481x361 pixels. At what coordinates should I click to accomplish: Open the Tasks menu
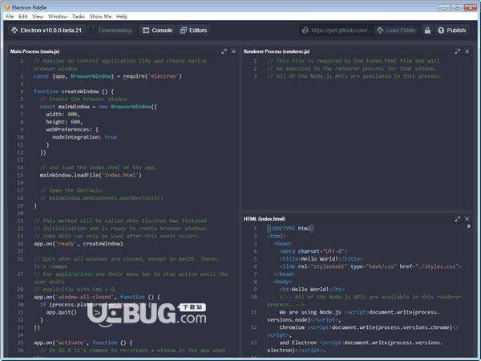pyautogui.click(x=79, y=16)
